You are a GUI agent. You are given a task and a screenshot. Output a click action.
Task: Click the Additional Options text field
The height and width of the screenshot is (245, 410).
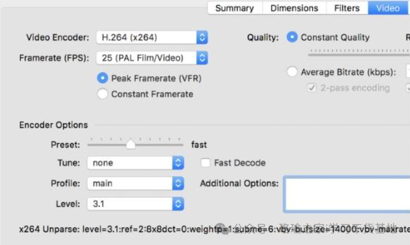click(x=346, y=194)
